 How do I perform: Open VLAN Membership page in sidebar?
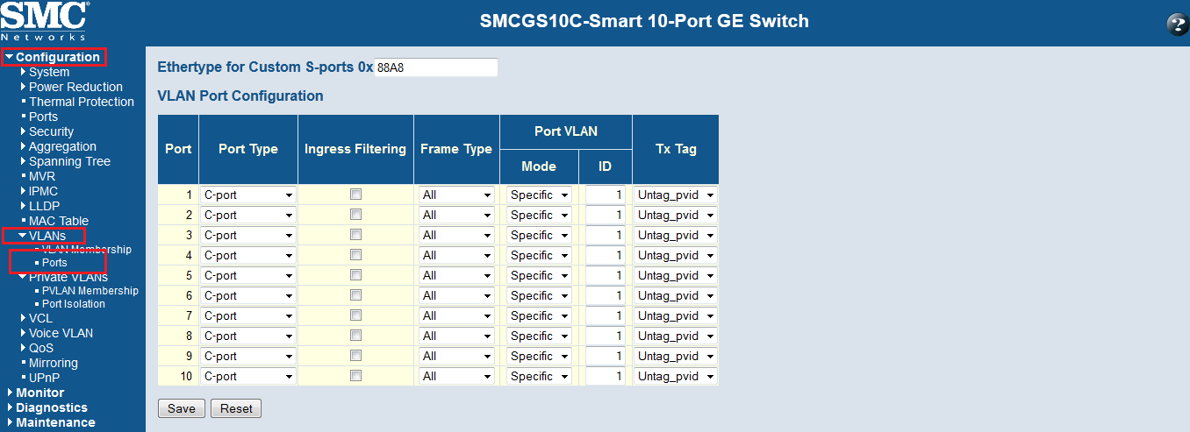[86, 250]
